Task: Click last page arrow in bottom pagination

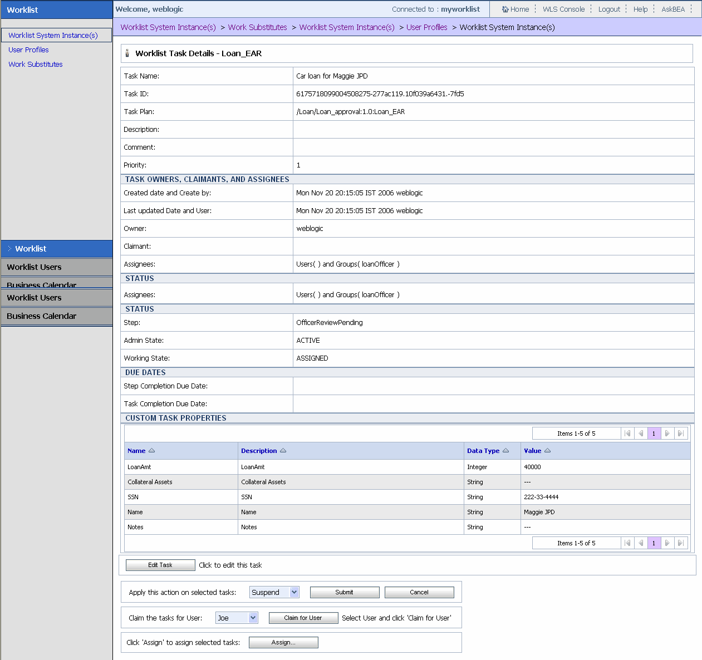Action: 680,543
